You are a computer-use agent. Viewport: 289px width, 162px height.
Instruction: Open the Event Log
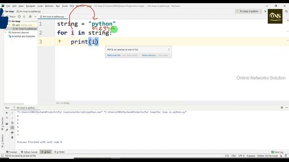coord(277,152)
